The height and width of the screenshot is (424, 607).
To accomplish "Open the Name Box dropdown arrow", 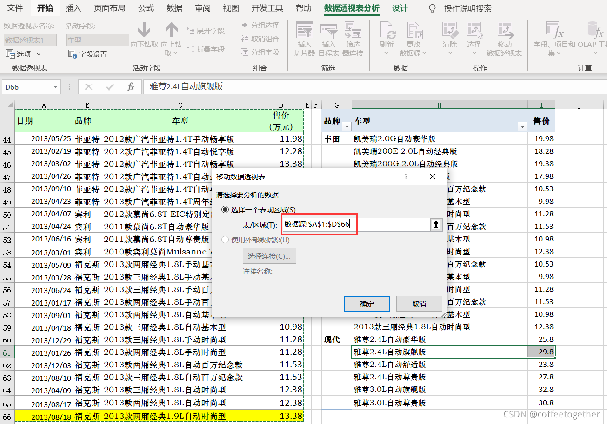I will click(56, 87).
